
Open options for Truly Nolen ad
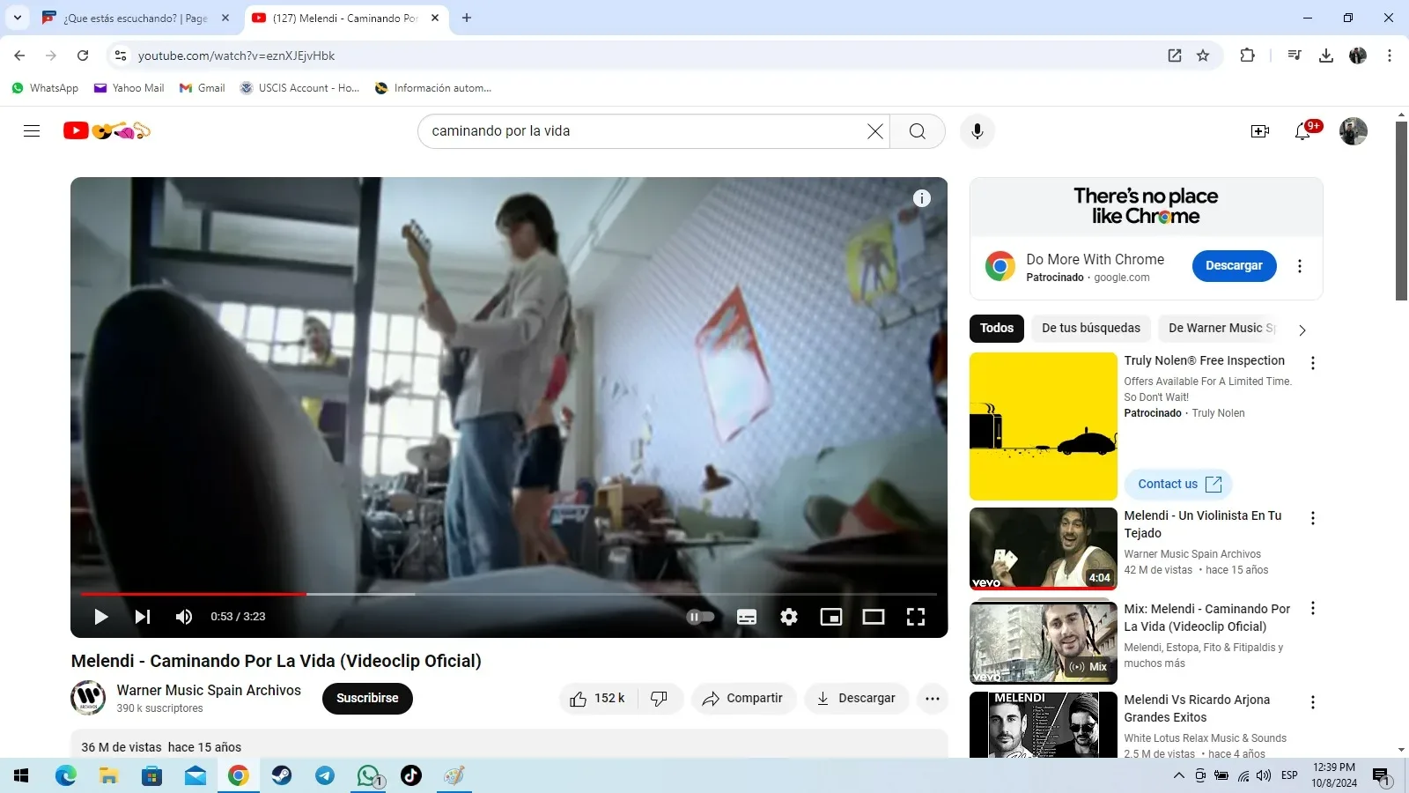1313,363
